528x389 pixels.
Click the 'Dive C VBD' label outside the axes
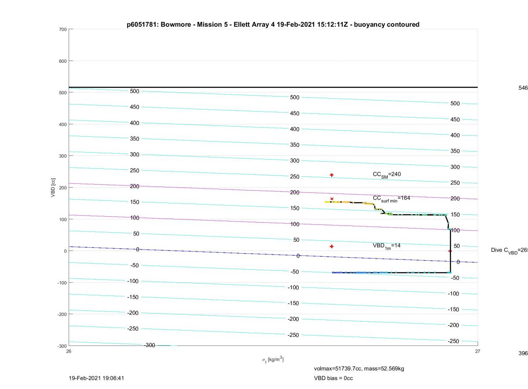click(x=510, y=251)
